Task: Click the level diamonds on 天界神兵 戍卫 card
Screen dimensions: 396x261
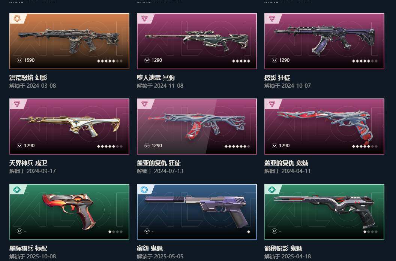Action: coord(110,146)
